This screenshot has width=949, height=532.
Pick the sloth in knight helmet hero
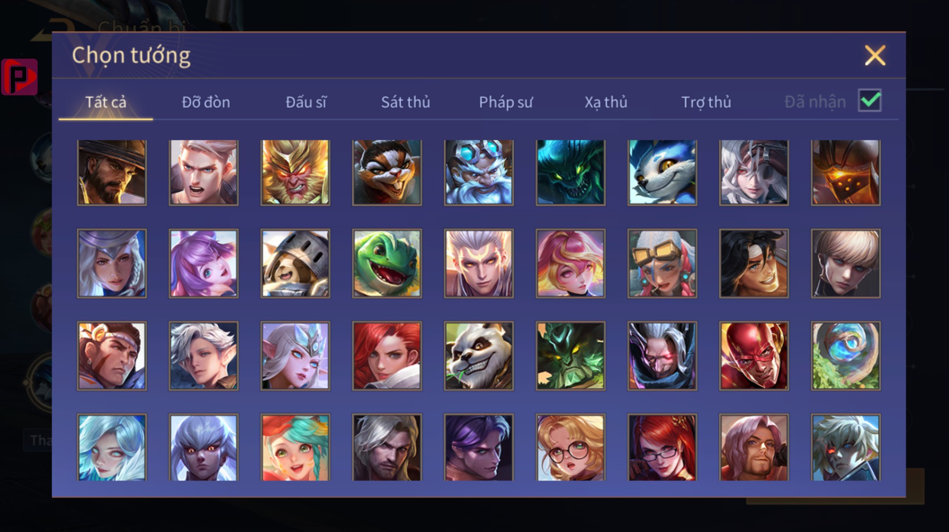click(295, 264)
